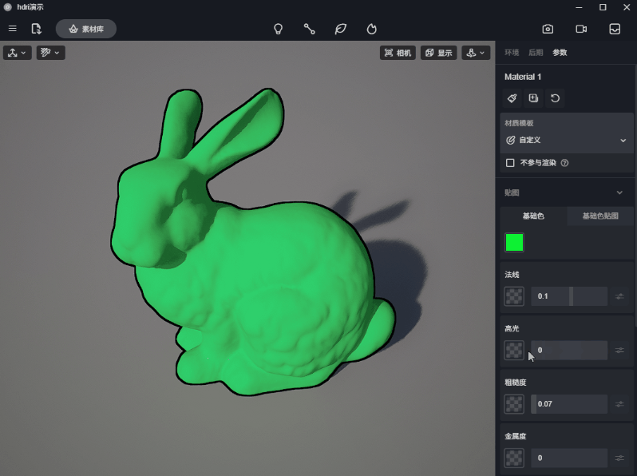
Task: Toggle the 粗糙度 texture map slot
Action: click(514, 404)
